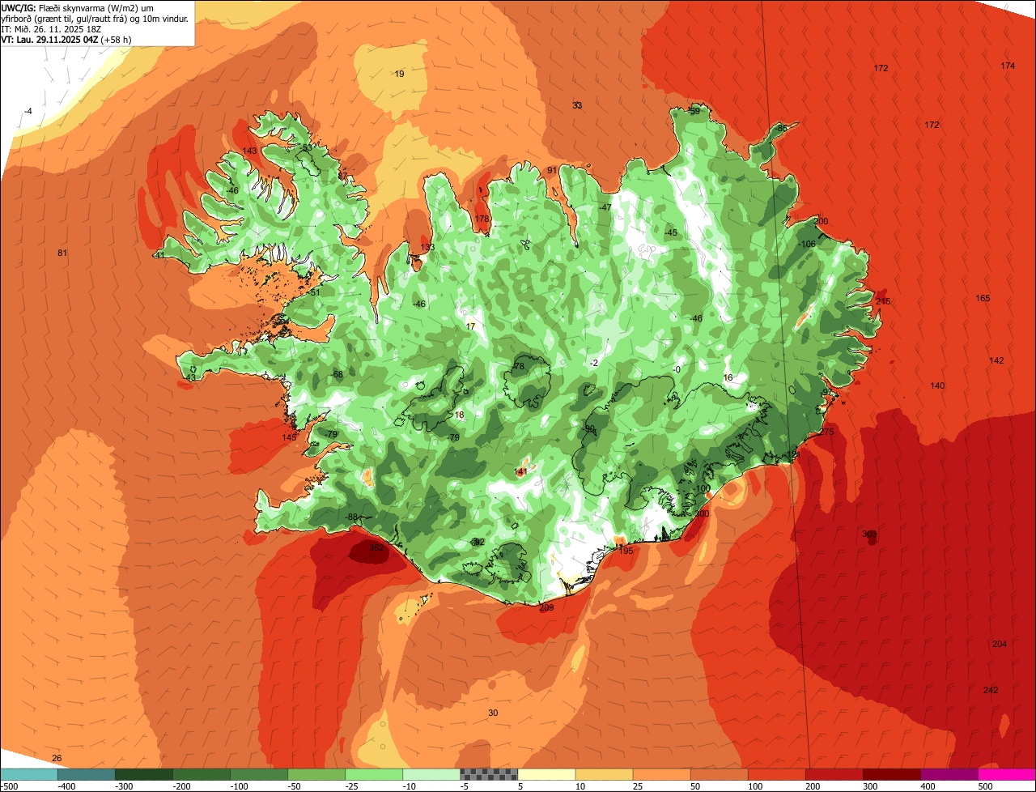The width and height of the screenshot is (1036, 792).
Task: Click the '165' value east of Iceland
Action: click(983, 298)
